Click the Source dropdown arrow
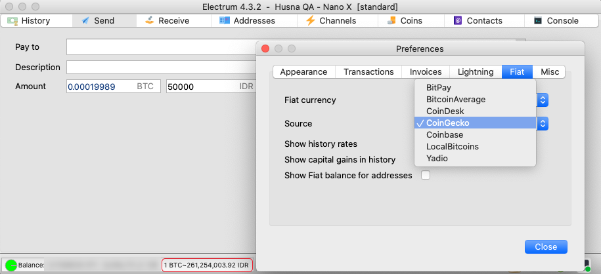Image resolution: width=601 pixels, height=274 pixels. pos(543,124)
